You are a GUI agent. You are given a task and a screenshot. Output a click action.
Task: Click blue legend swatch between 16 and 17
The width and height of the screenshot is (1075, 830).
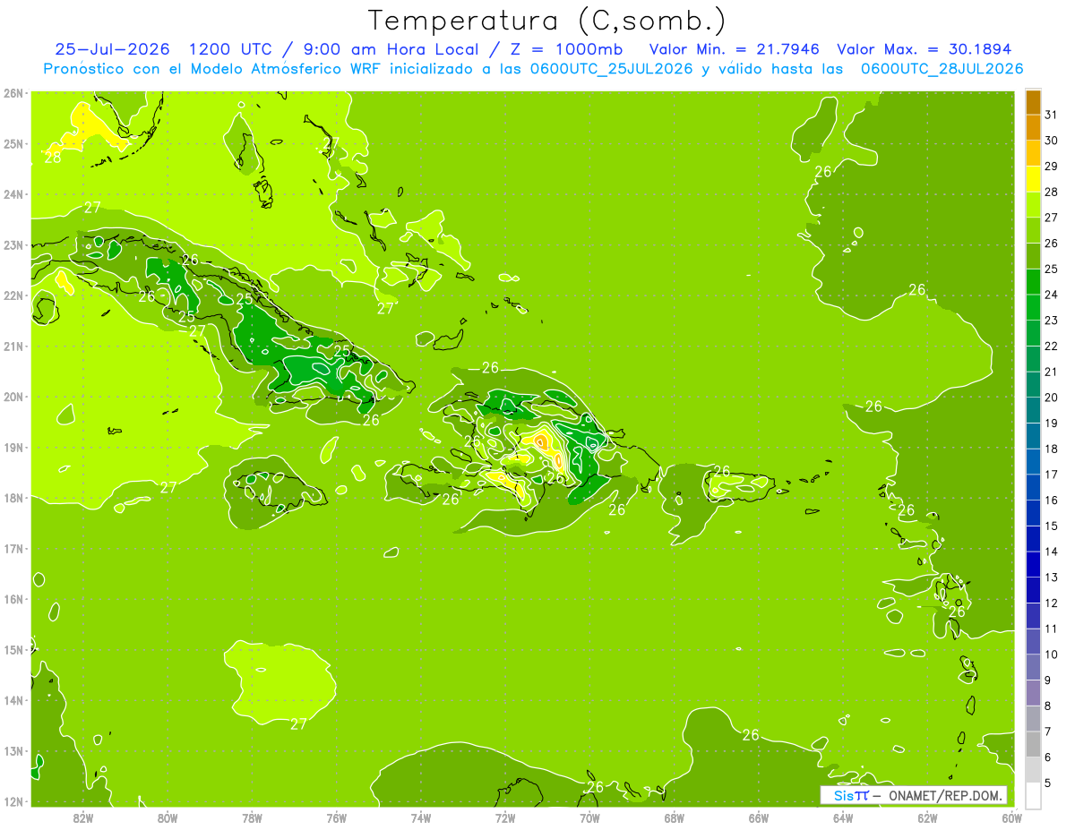click(x=1033, y=487)
